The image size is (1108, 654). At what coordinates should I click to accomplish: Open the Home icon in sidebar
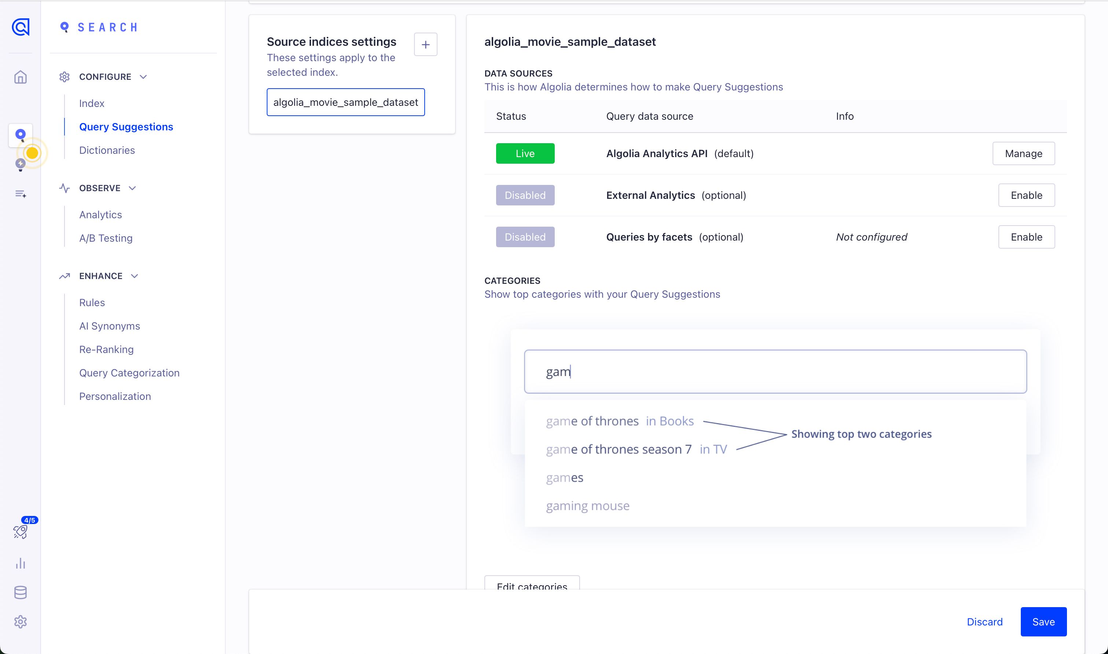20,77
